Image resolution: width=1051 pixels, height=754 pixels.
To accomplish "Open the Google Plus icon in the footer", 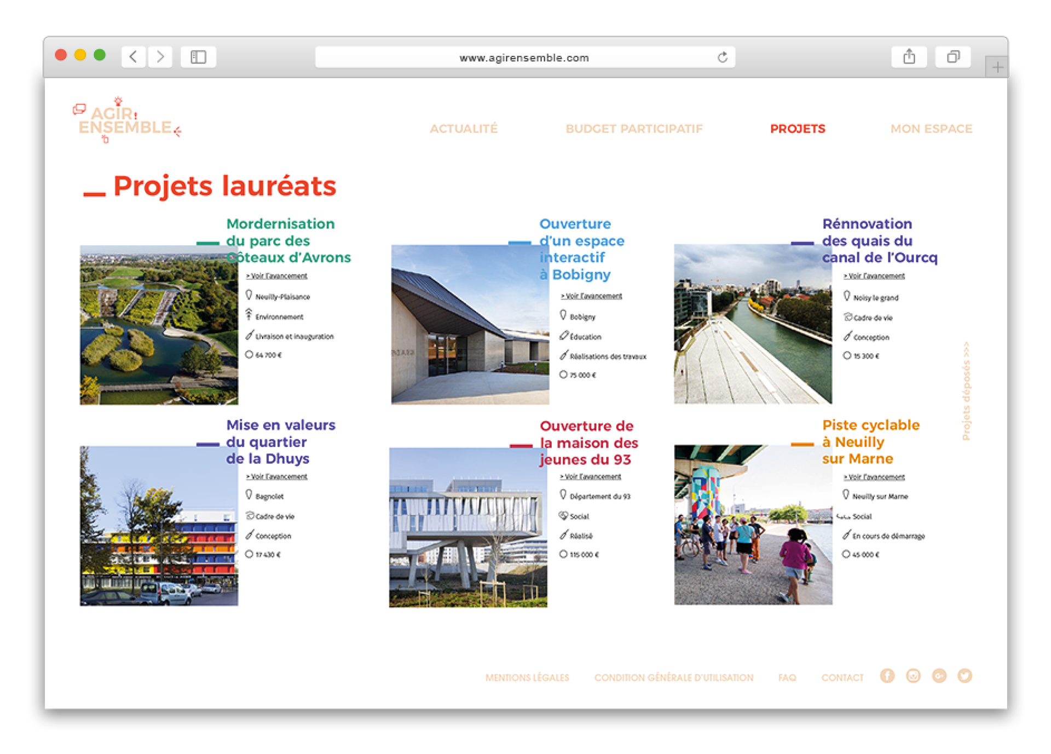I will point(939,676).
